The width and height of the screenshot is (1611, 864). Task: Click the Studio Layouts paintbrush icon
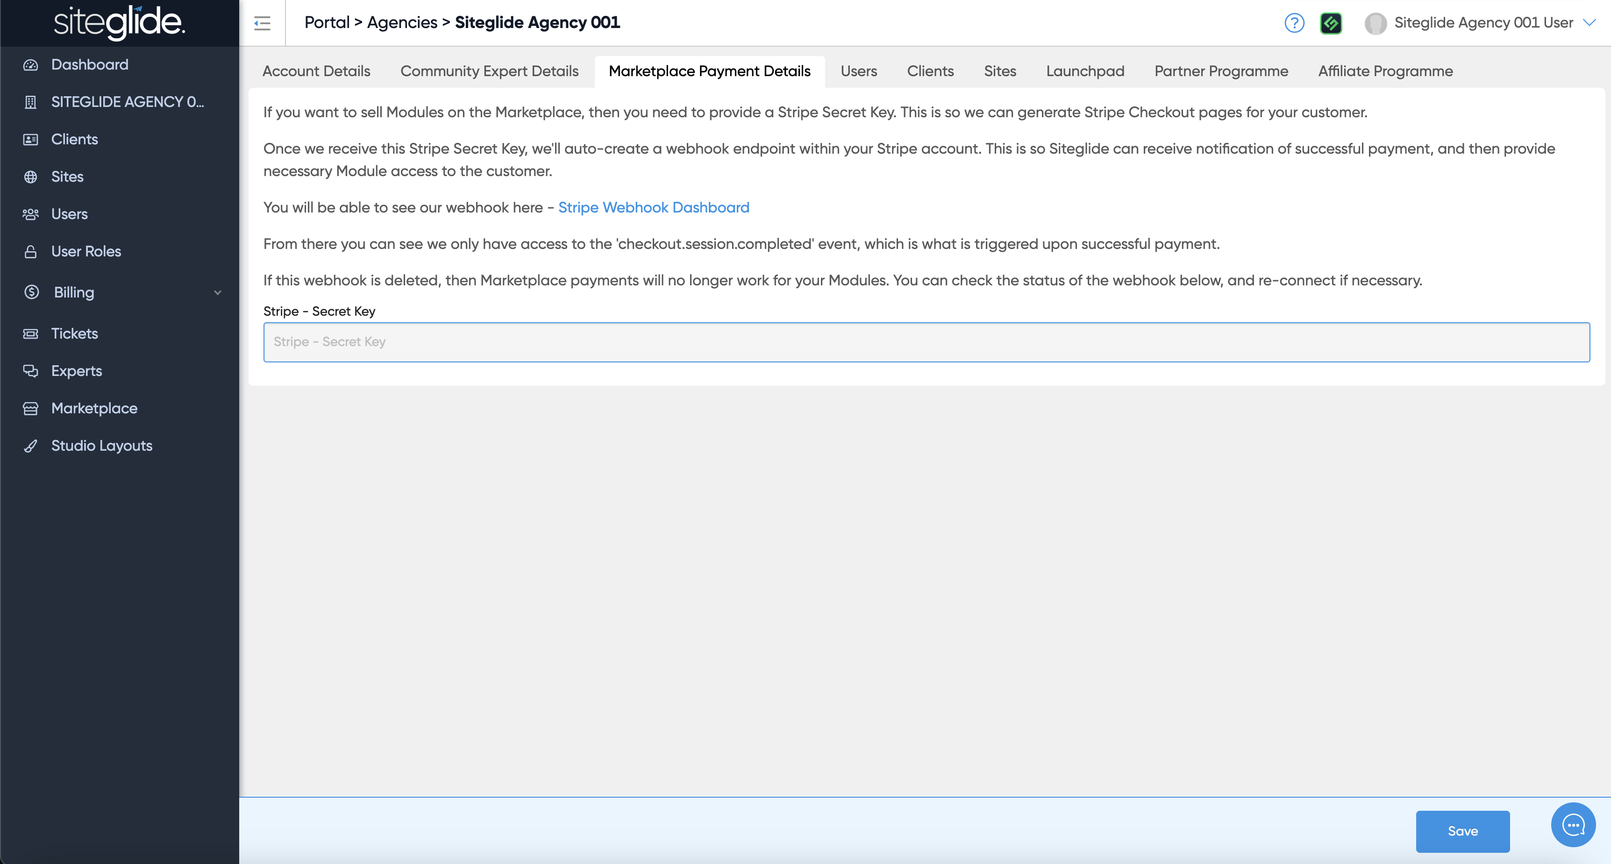(x=31, y=446)
